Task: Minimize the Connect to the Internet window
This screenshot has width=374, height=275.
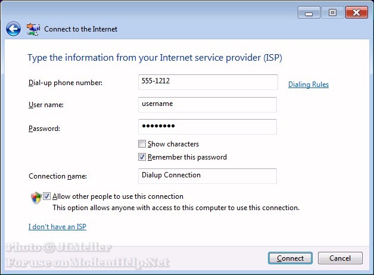Action: 308,12
